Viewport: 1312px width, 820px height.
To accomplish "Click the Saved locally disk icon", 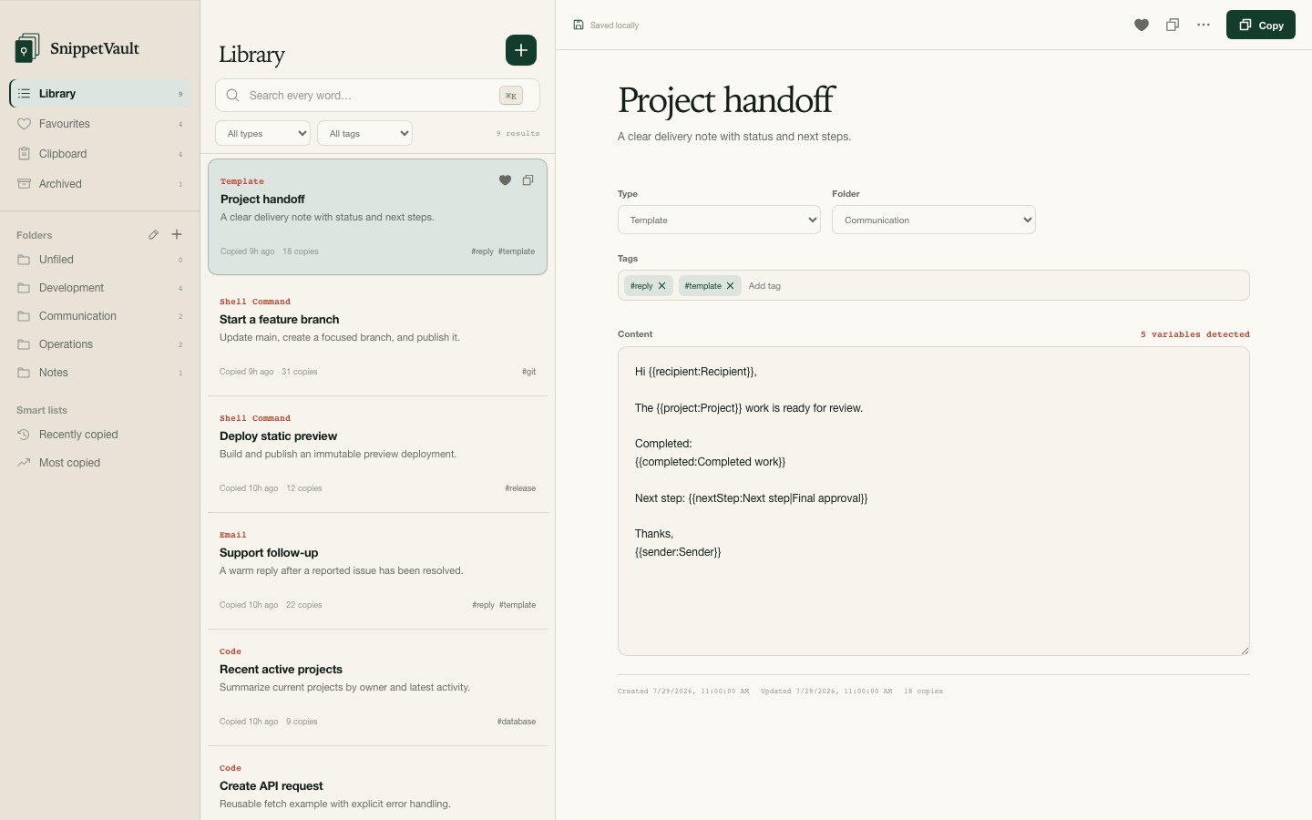I will tap(579, 25).
